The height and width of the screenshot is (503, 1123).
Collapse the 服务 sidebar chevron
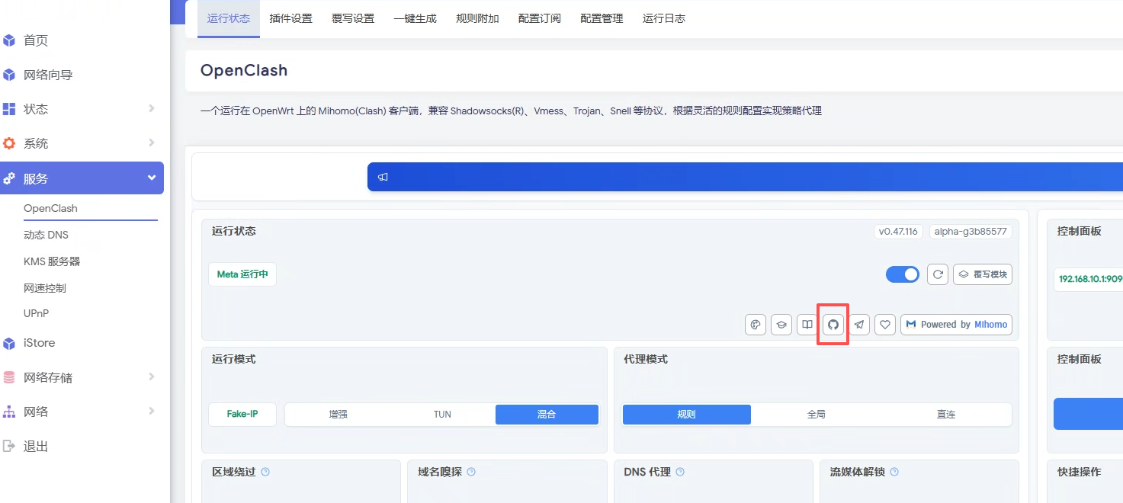152,178
